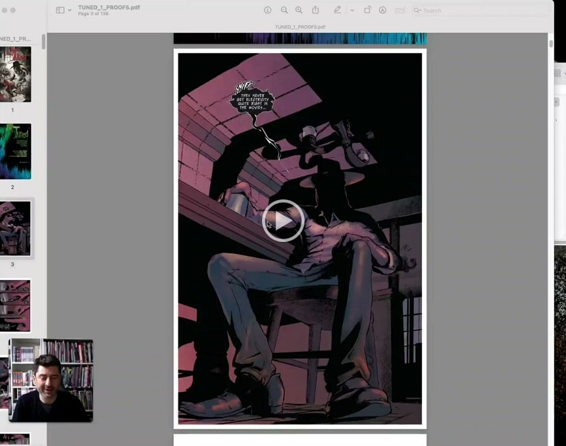The width and height of the screenshot is (566, 446).
Task: Select page 1 thumbnail in sidebar
Action: pos(15,74)
